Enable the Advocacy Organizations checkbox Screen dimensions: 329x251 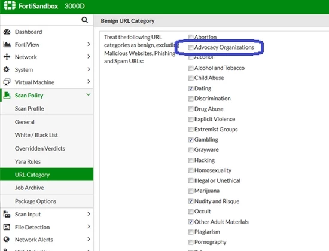[190, 48]
